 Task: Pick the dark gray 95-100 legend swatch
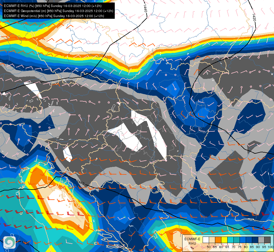point(267,240)
